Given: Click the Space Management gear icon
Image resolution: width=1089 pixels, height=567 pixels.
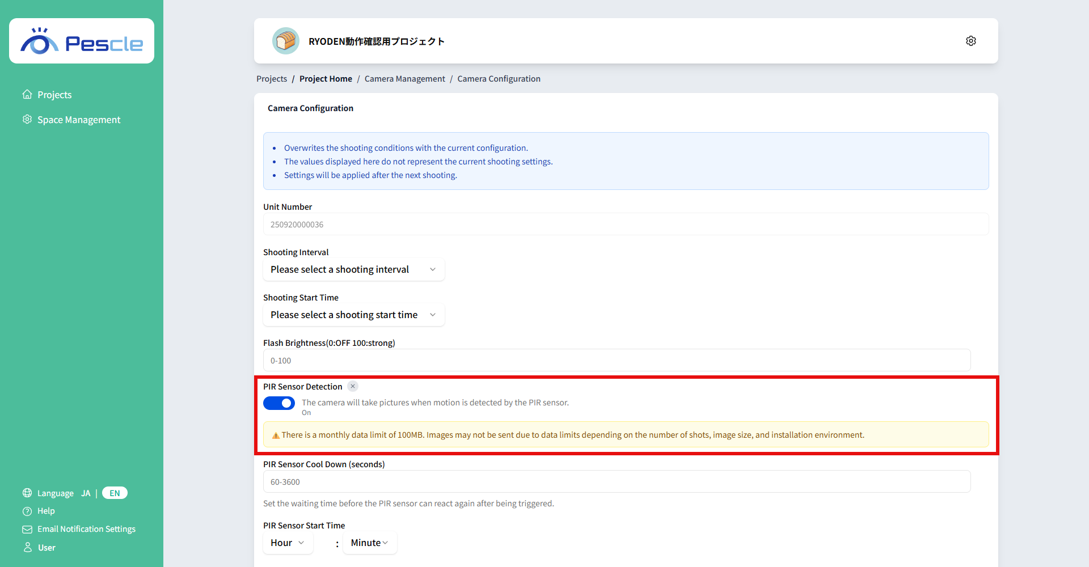Looking at the screenshot, I should pos(27,119).
